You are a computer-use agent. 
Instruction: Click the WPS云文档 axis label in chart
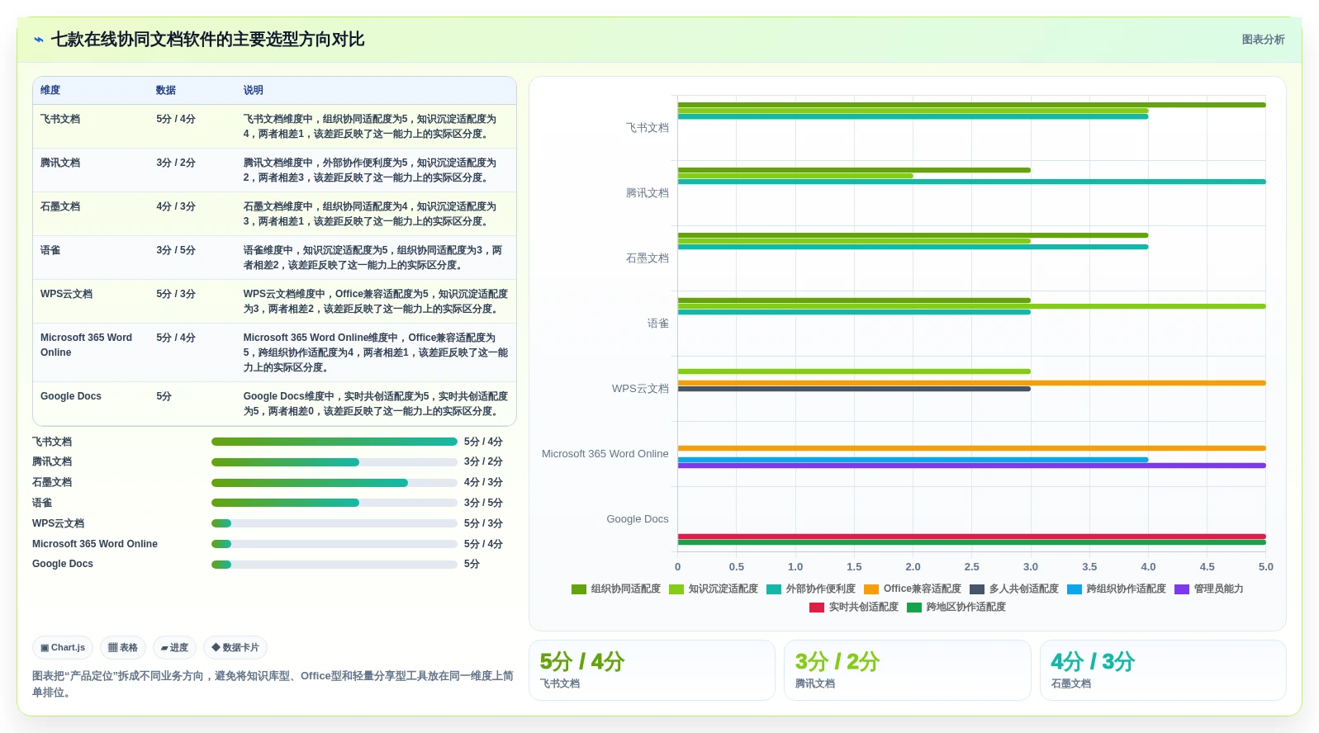(640, 389)
